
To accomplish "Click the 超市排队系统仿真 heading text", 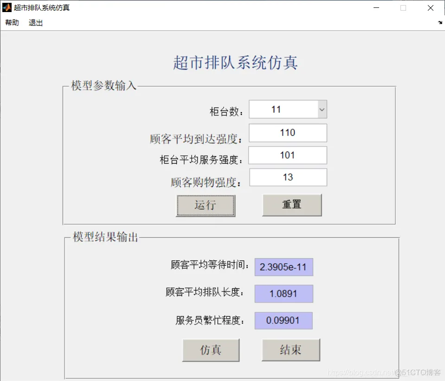I will coord(236,63).
